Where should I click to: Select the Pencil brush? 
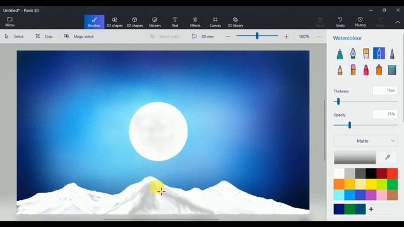tap(340, 70)
